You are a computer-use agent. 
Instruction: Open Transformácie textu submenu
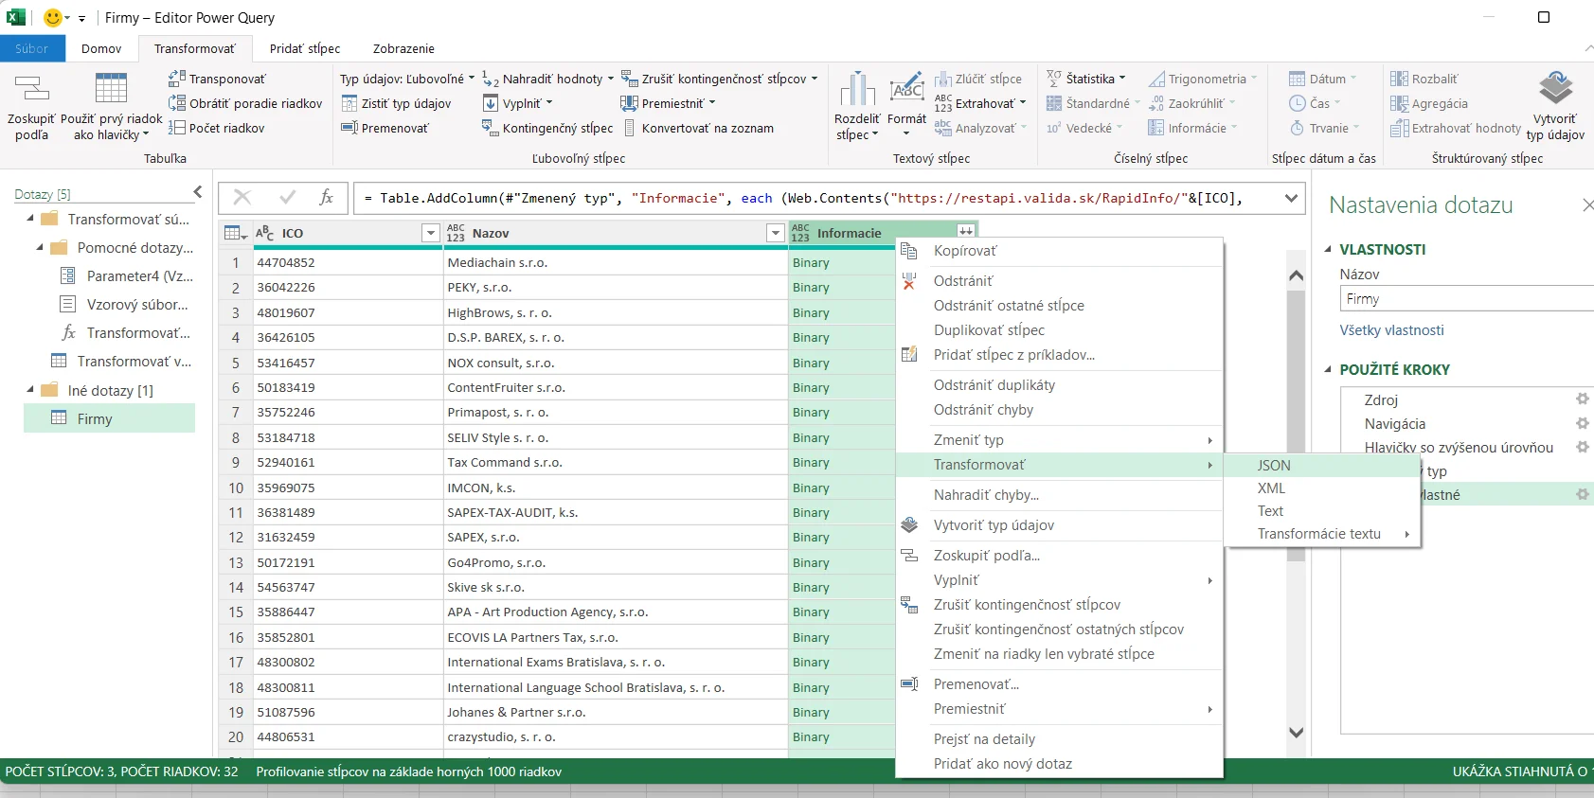click(x=1322, y=533)
